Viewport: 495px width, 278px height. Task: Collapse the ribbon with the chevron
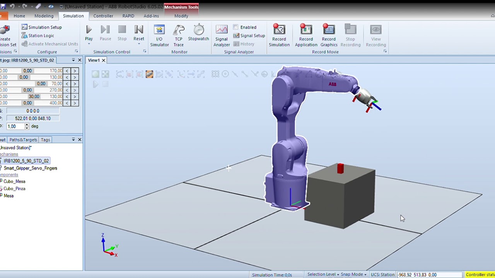[493, 16]
